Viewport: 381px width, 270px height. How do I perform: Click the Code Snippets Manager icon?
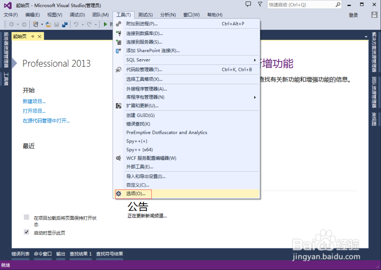[118, 70]
